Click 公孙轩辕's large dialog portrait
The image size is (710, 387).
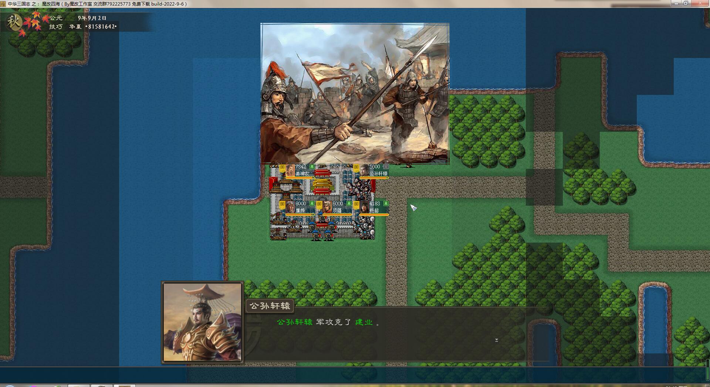point(203,322)
